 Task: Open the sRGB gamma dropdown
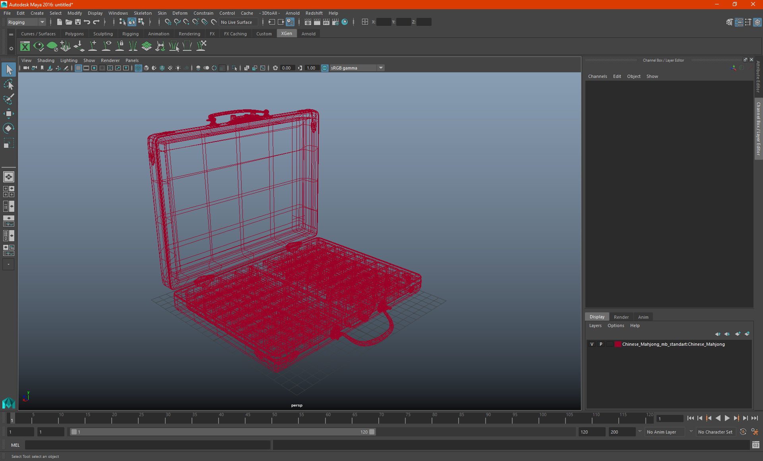(x=356, y=68)
